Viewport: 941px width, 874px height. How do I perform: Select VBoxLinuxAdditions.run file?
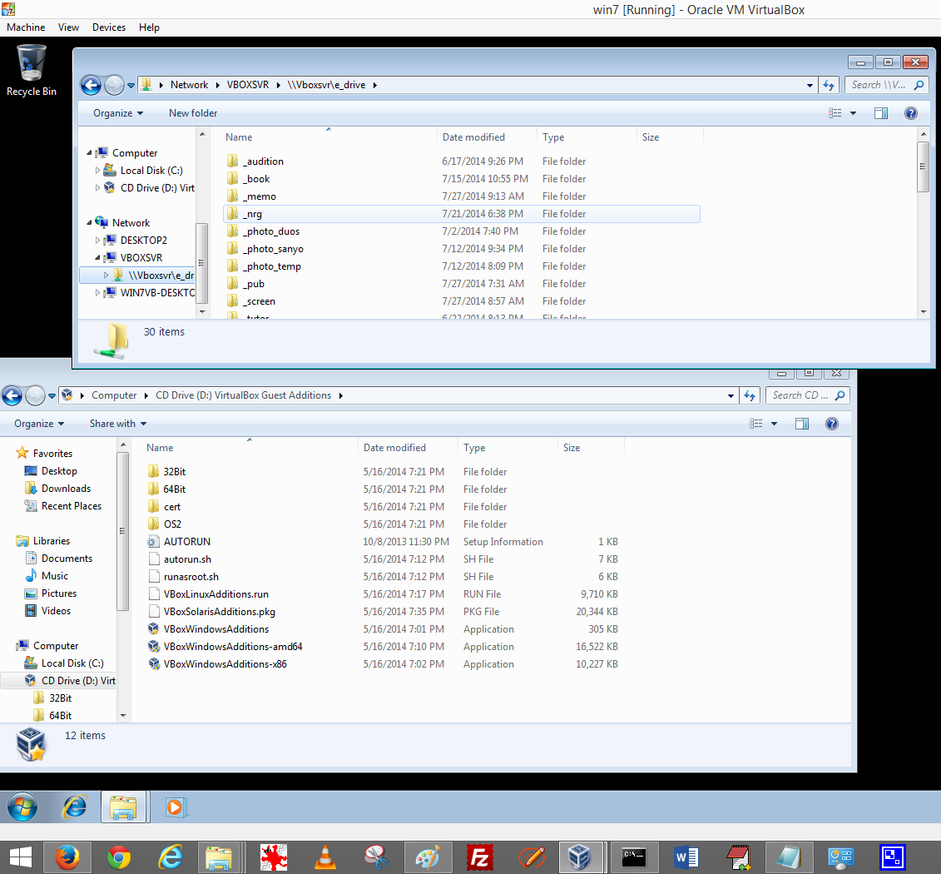(215, 594)
